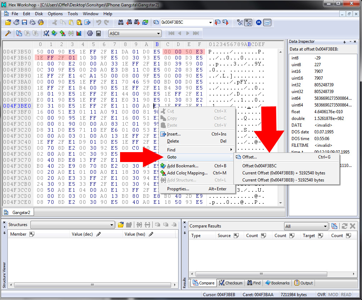The width and height of the screenshot is (362, 300).
Task: Click the gear icon in second toolbar
Action: [x=90, y=33]
